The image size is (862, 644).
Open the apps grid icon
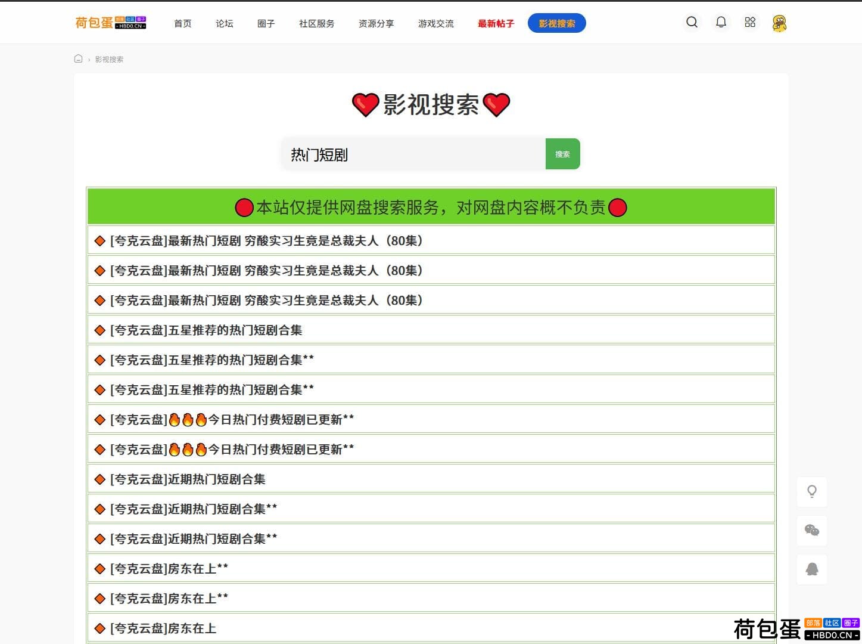[x=750, y=23]
